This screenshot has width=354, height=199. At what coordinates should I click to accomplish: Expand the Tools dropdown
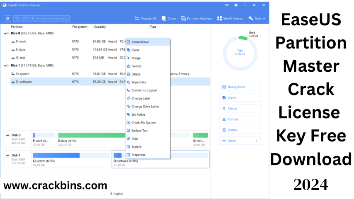click(x=257, y=19)
